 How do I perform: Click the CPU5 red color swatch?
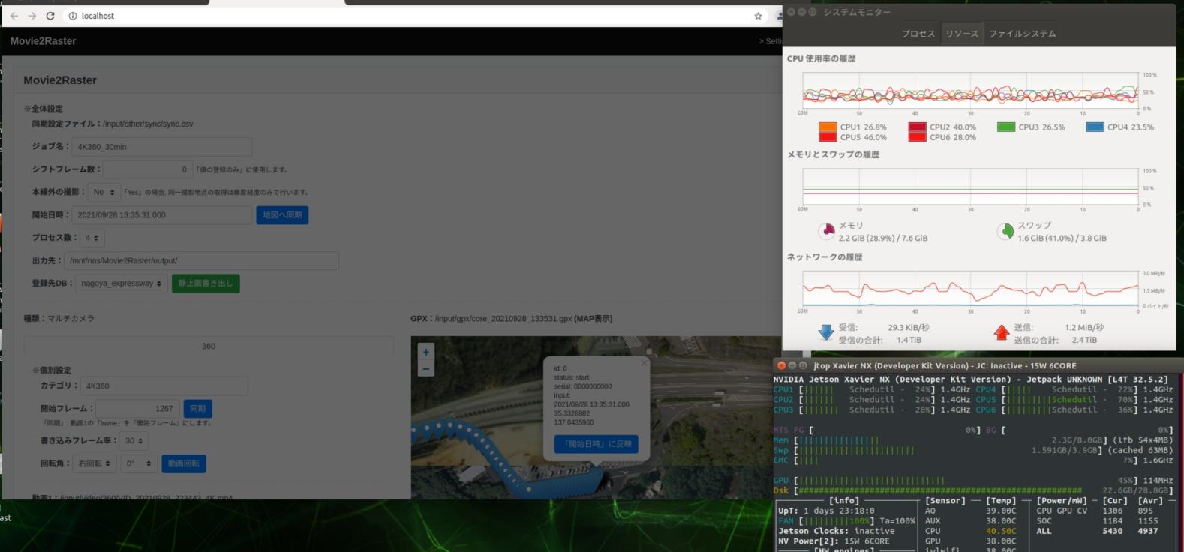(x=828, y=137)
